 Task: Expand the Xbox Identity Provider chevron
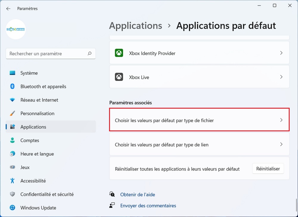(281, 53)
